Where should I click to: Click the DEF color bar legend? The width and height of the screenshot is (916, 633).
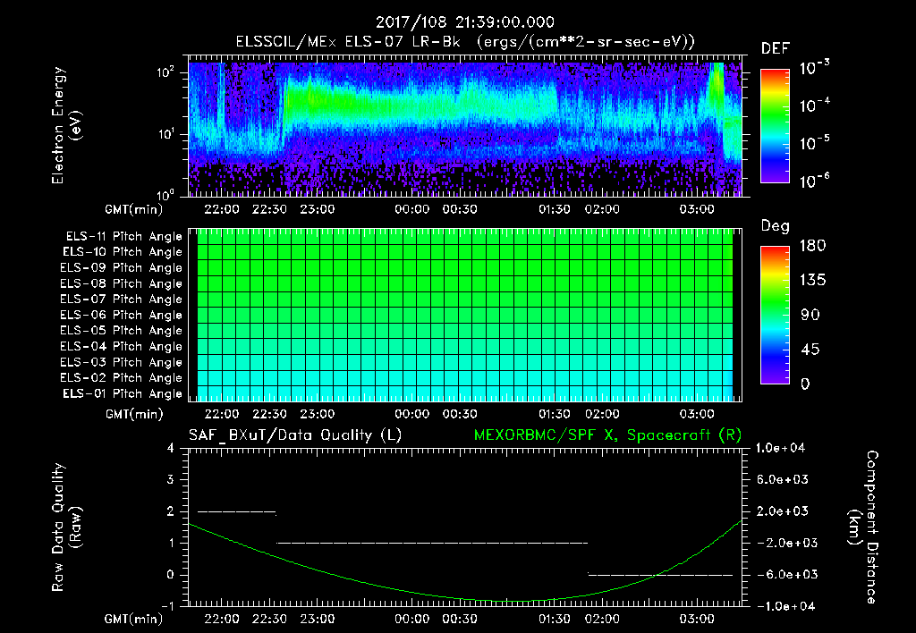(x=776, y=125)
